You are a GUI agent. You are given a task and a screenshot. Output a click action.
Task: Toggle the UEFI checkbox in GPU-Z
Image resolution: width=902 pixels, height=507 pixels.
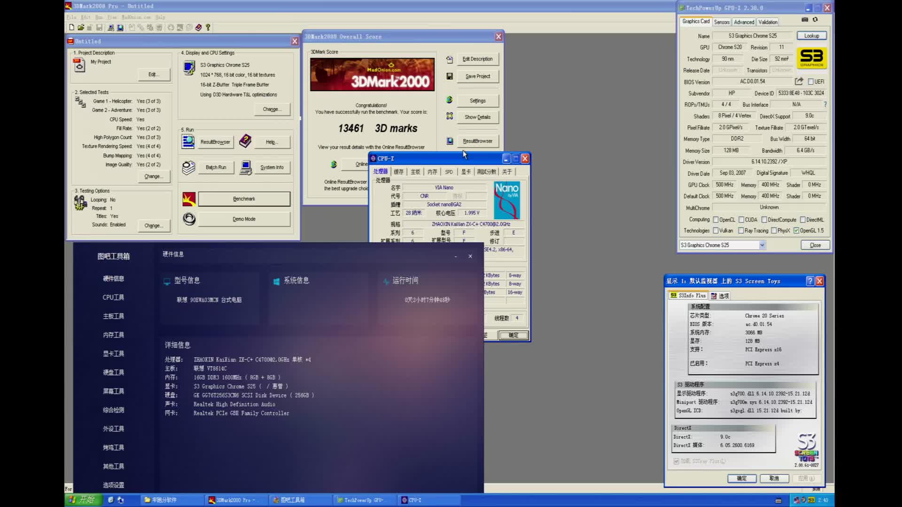click(811, 81)
